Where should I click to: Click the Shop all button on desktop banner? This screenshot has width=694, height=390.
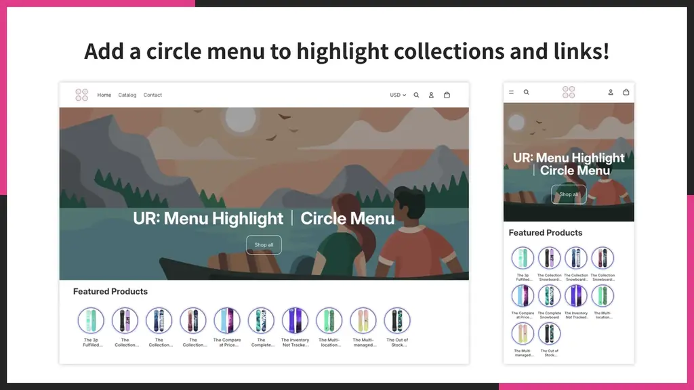coord(264,245)
